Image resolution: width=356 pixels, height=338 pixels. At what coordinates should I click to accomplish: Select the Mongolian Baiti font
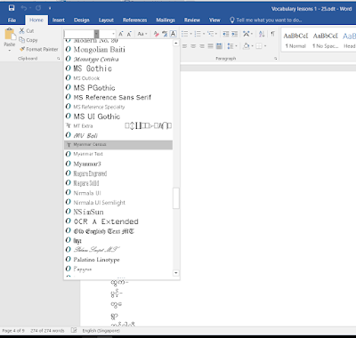pos(118,50)
